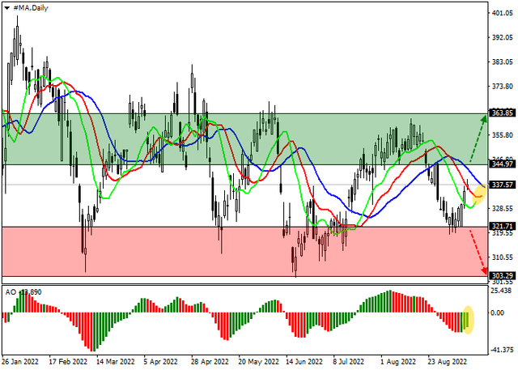Click the 363.85 price level label
The width and height of the screenshot is (518, 370).
coord(503,114)
